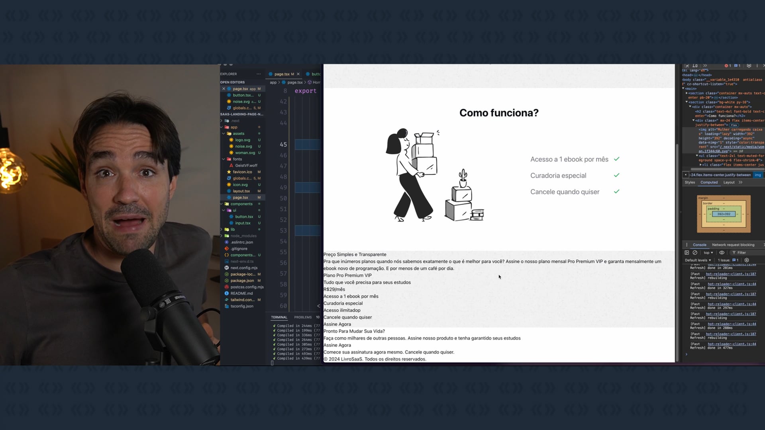This screenshot has height=430, width=765.
Task: Open the Network request blocking tab
Action: coord(733,245)
